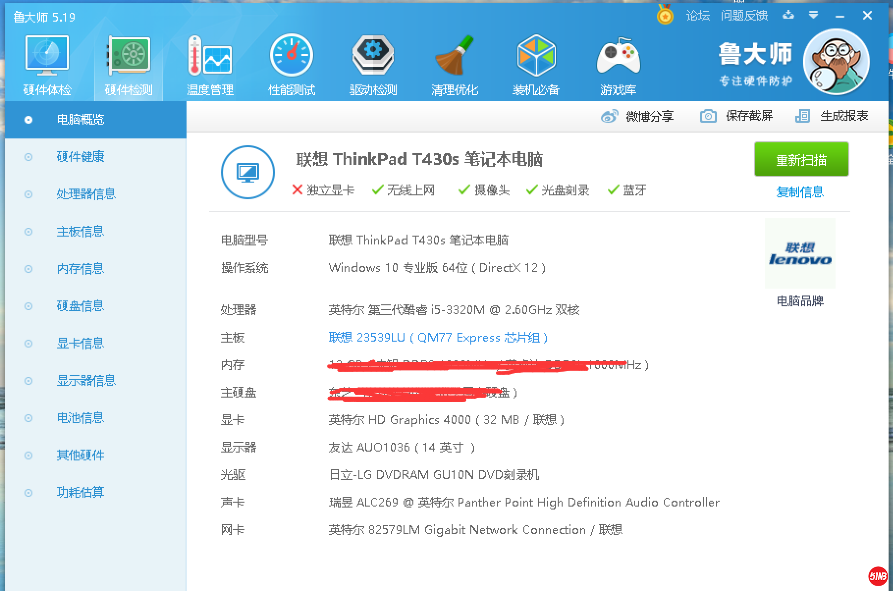The height and width of the screenshot is (591, 893).
Task: Launch the 游戏库 gamepad icon
Action: click(618, 56)
